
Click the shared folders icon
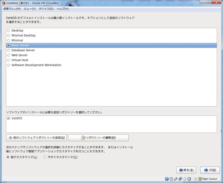pyautogui.click(x=185, y=179)
